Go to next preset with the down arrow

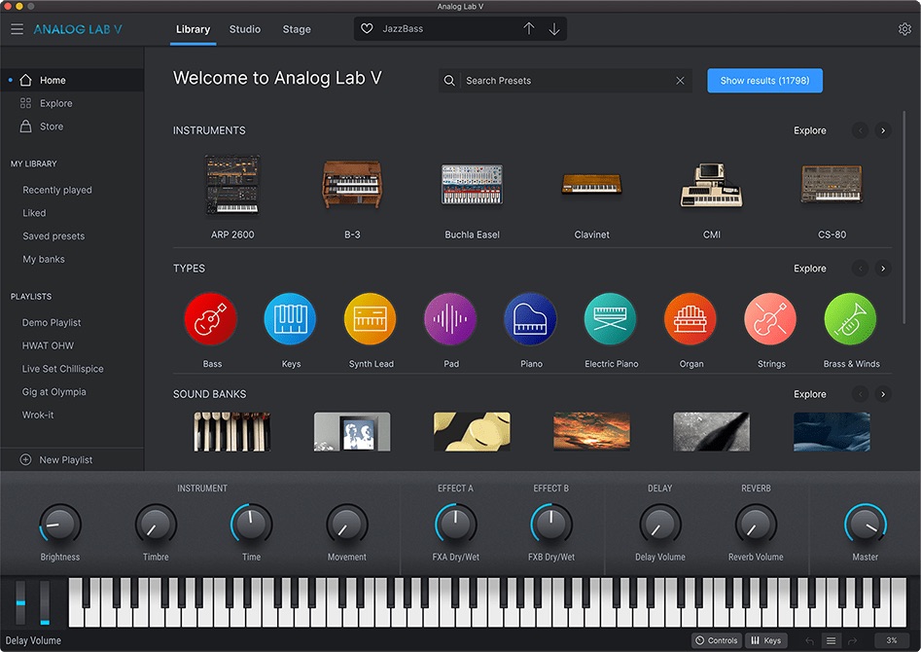tap(554, 29)
